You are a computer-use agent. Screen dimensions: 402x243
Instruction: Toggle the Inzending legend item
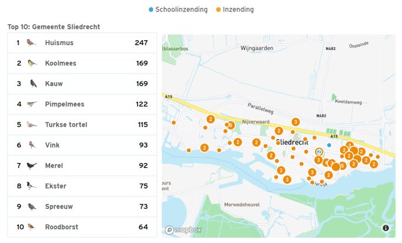(235, 9)
